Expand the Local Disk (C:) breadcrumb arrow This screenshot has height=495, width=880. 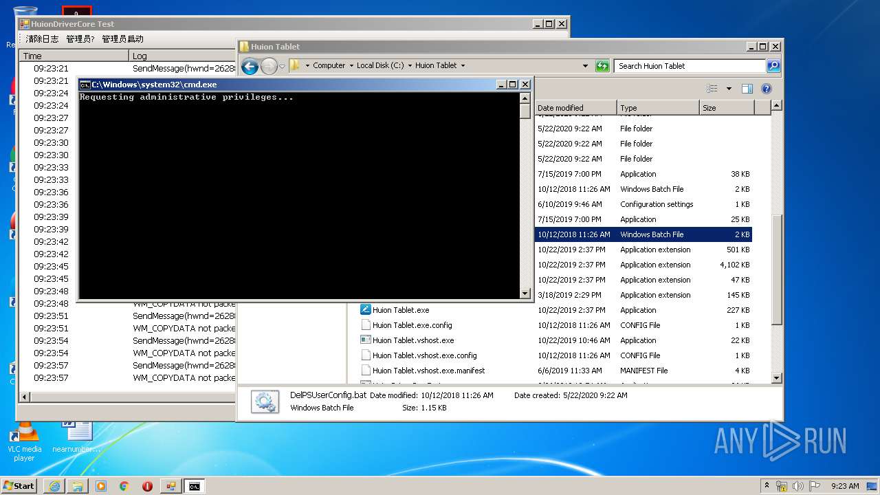[409, 66]
